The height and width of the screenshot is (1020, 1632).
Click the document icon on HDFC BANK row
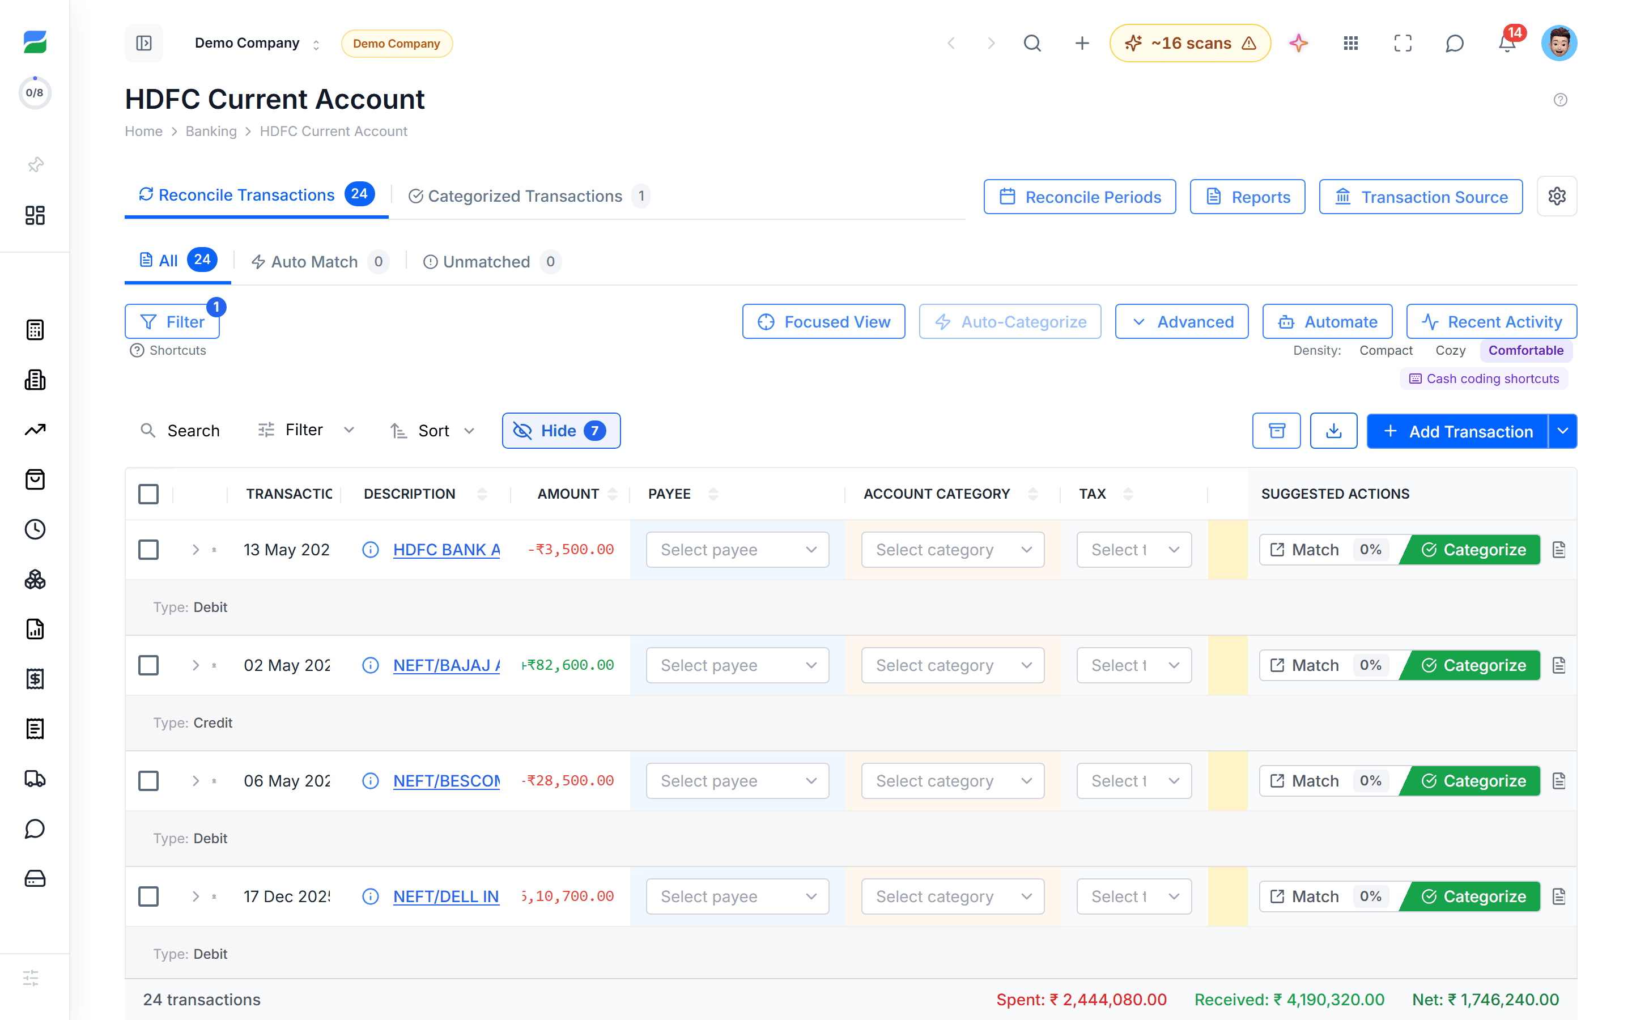tap(1558, 550)
